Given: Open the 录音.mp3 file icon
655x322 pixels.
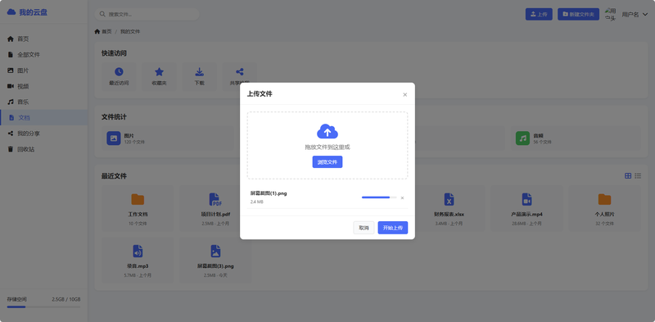Looking at the screenshot, I should coord(138,251).
